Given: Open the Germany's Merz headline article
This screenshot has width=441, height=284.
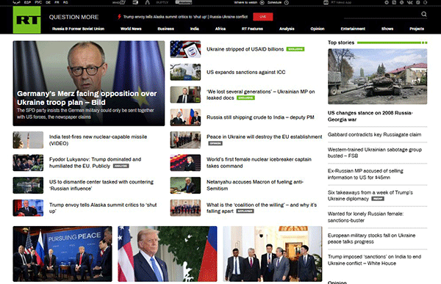Looking at the screenshot, I should tap(87, 98).
